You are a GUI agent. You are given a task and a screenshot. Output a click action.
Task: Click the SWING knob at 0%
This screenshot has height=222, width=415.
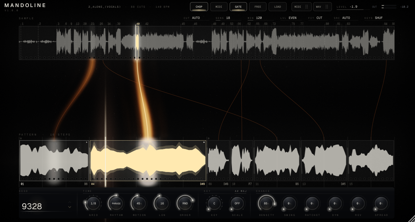tap(289, 203)
